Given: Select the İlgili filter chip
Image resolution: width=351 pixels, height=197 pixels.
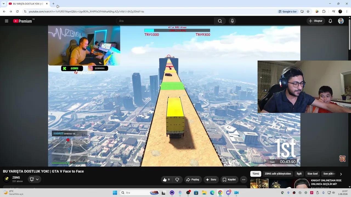Looking at the screenshot, I should coord(299,174).
